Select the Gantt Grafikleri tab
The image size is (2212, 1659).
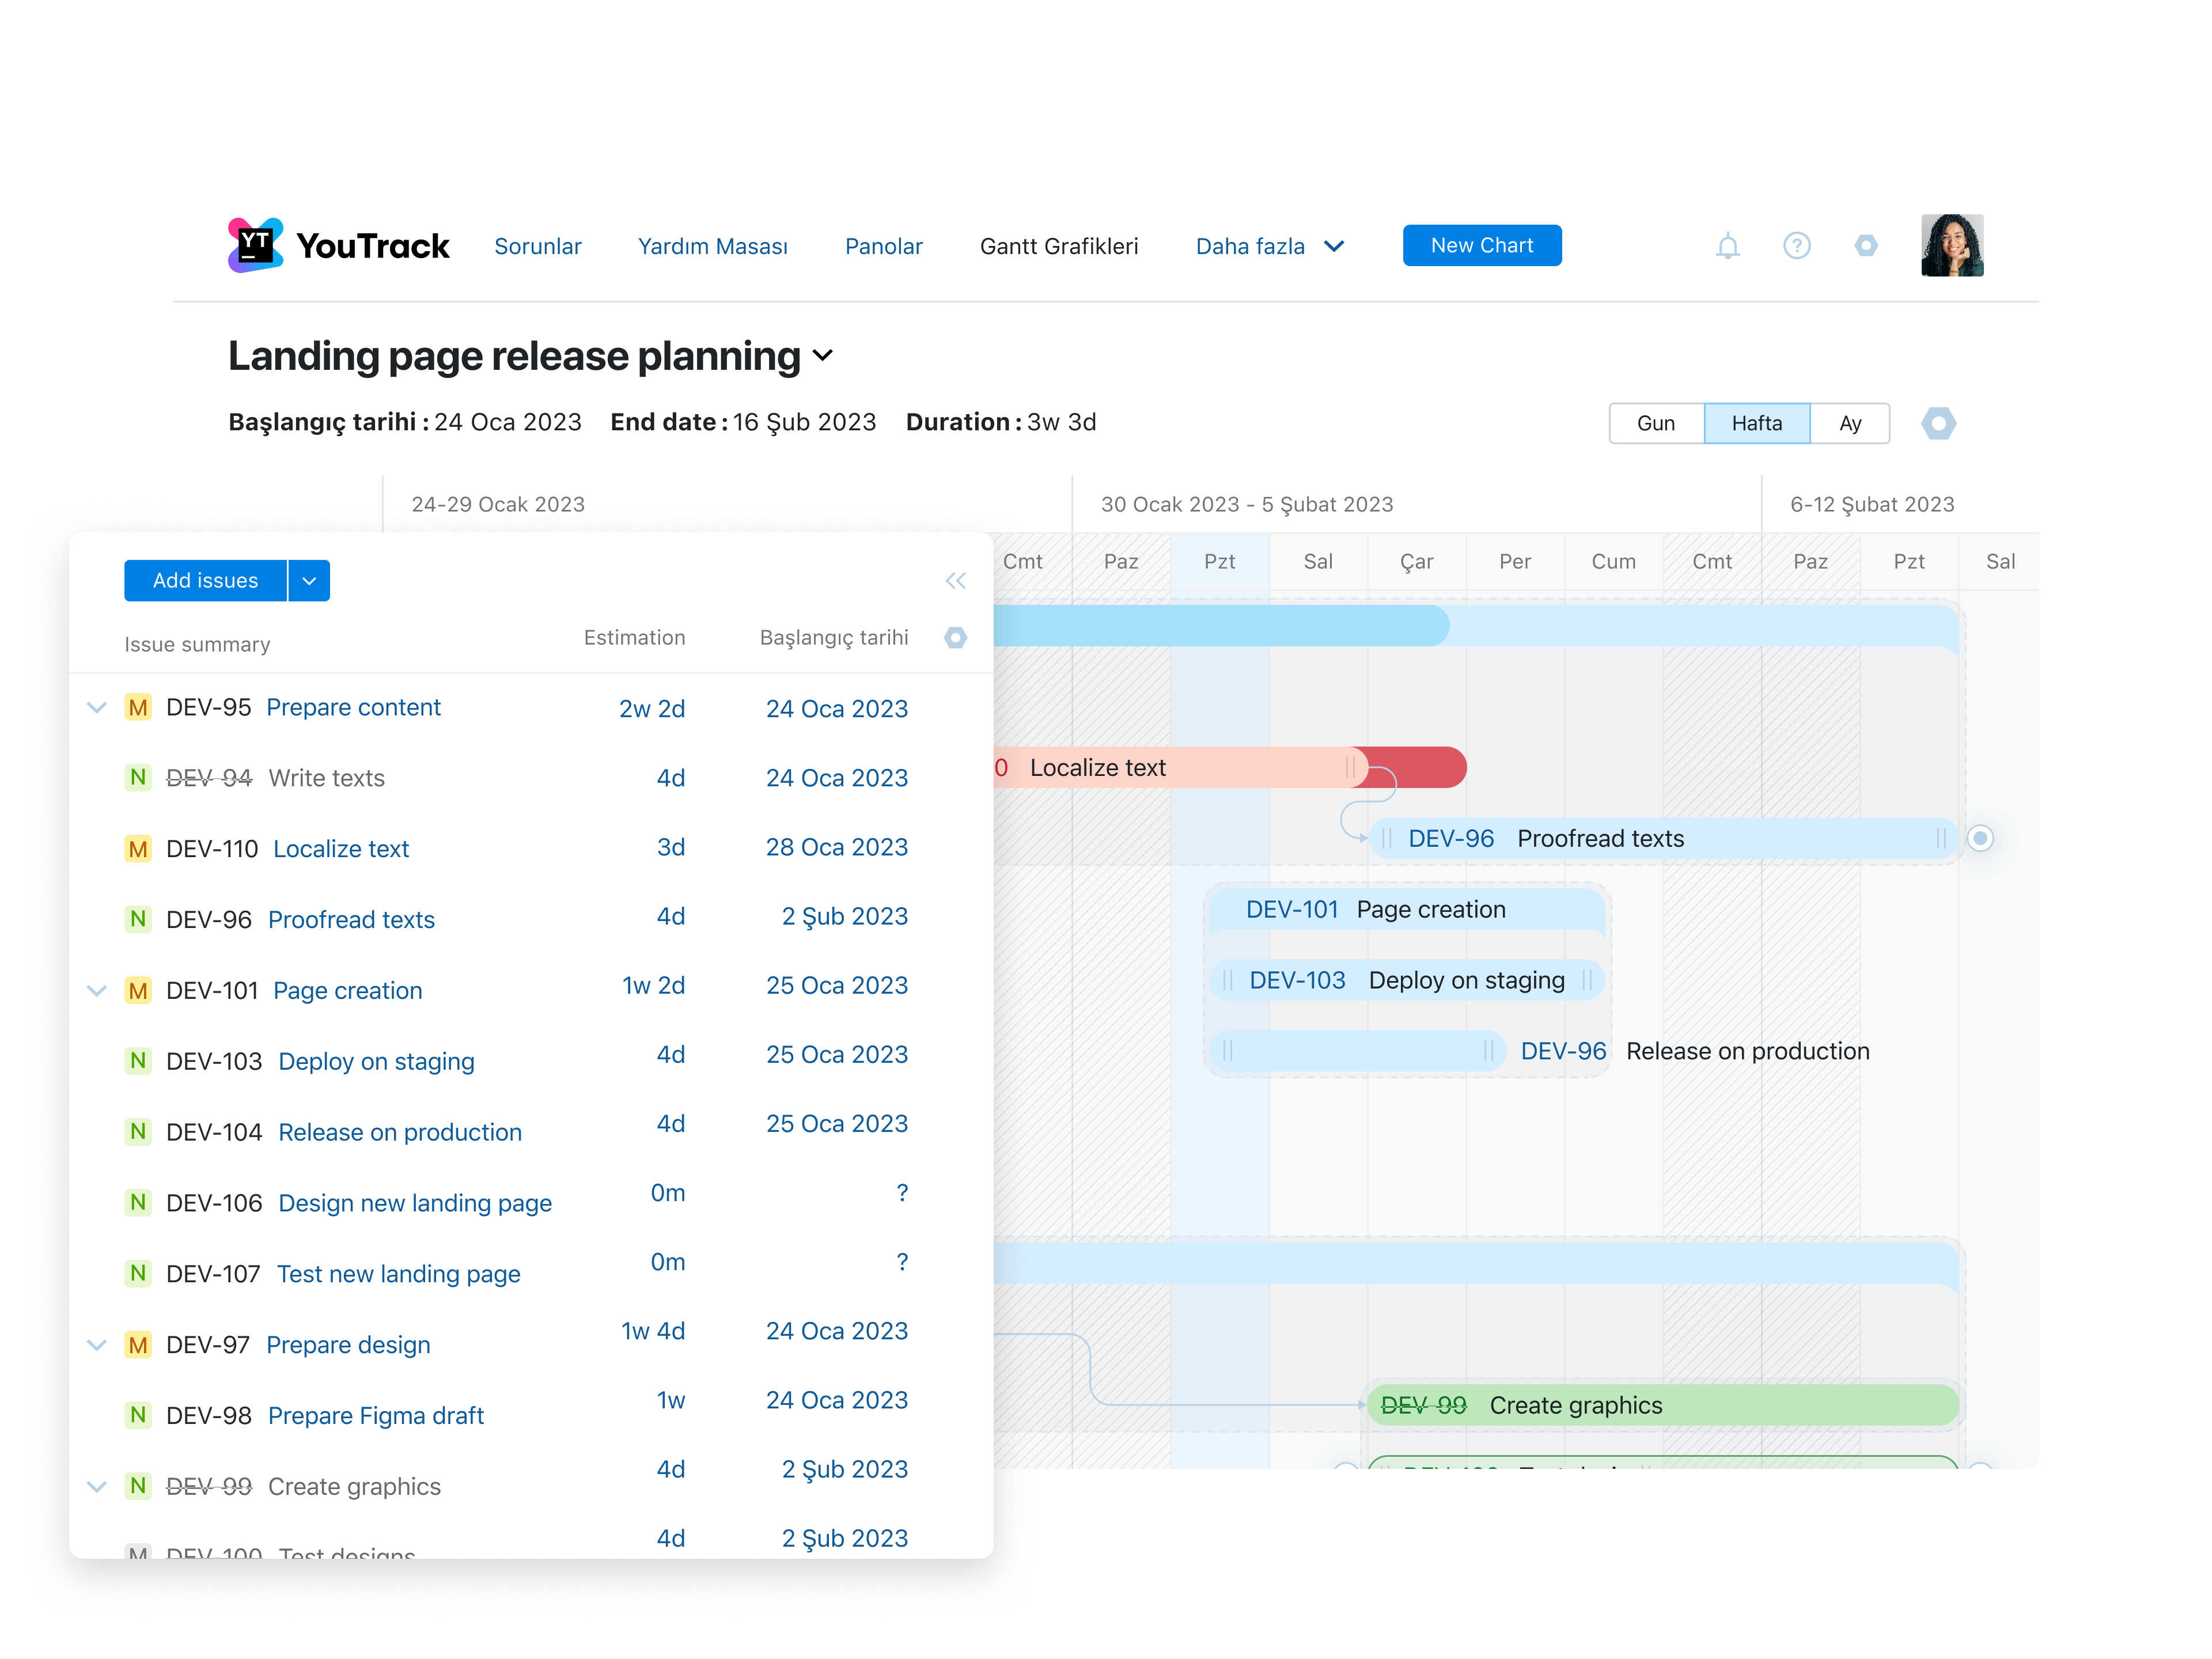click(1059, 246)
